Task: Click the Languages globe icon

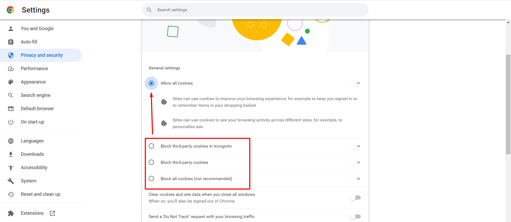Action: 11,141
